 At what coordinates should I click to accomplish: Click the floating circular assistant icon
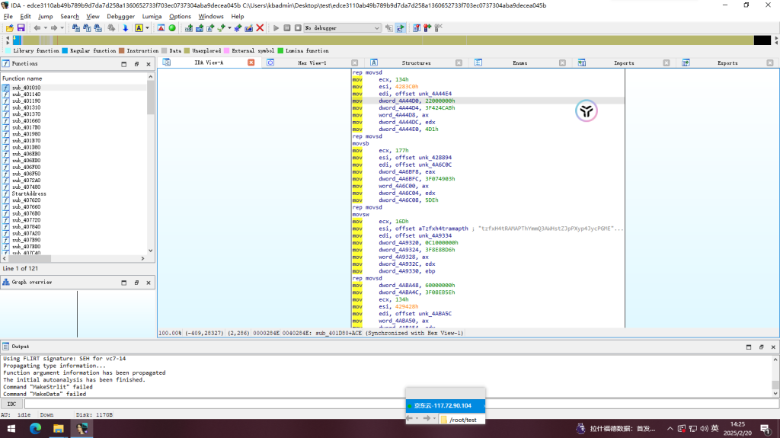click(586, 110)
